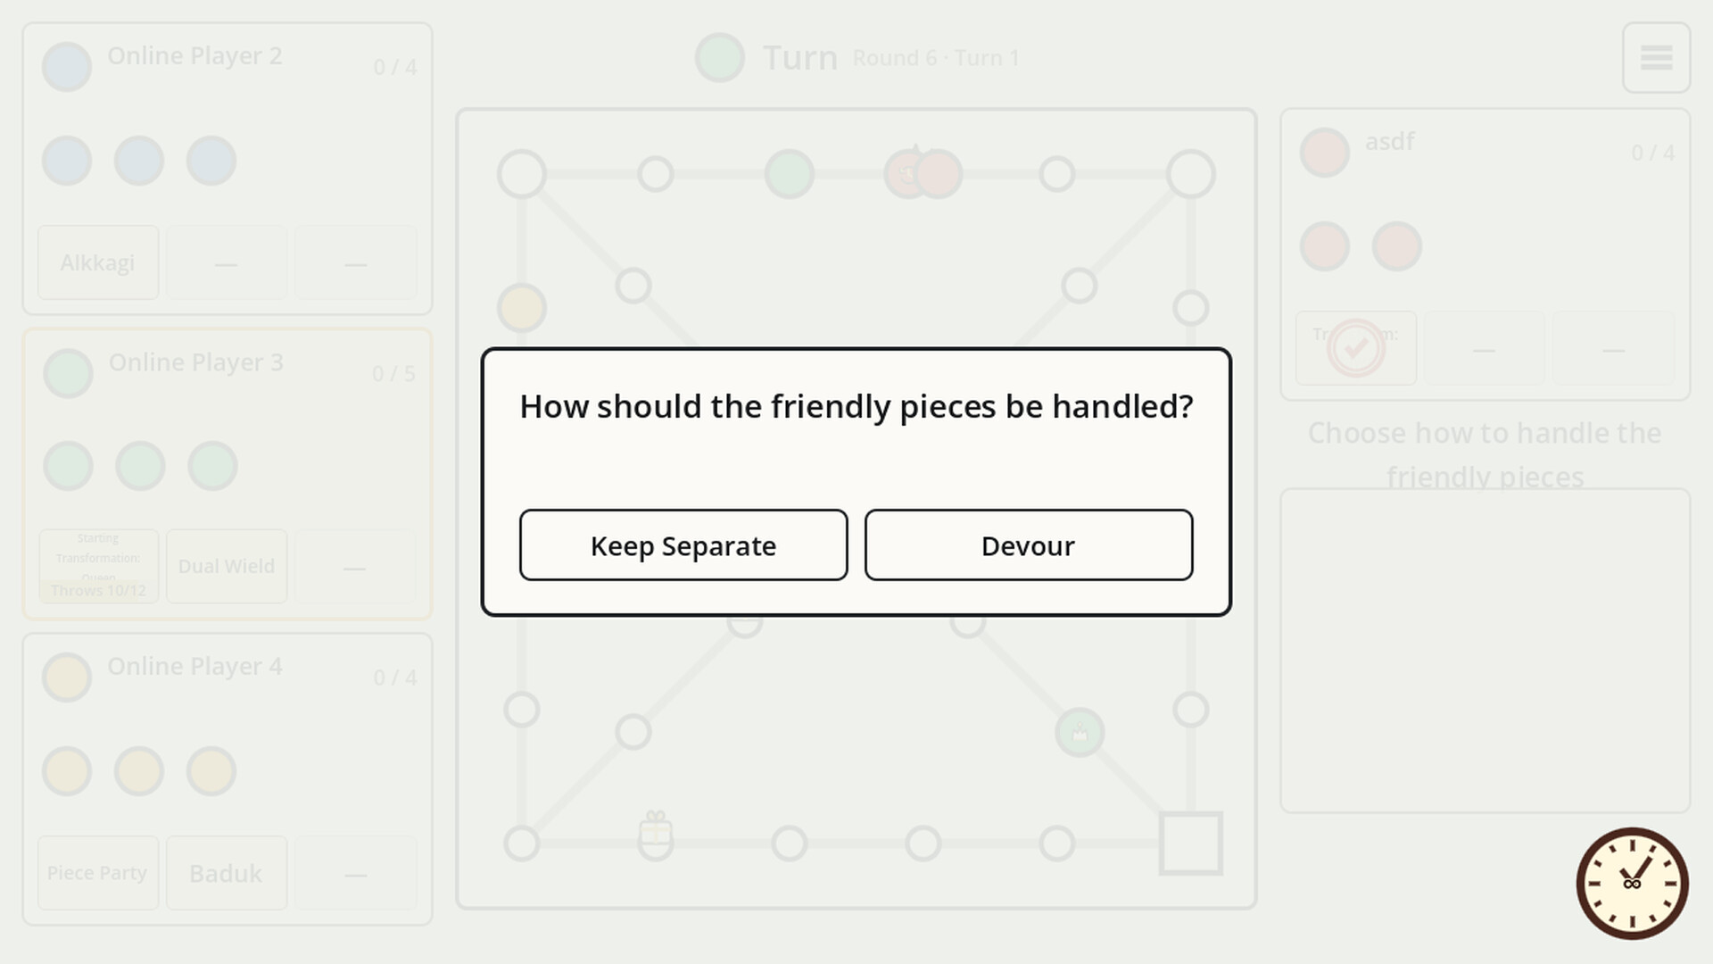Click the Starting Transformation Queen card

[98, 566]
